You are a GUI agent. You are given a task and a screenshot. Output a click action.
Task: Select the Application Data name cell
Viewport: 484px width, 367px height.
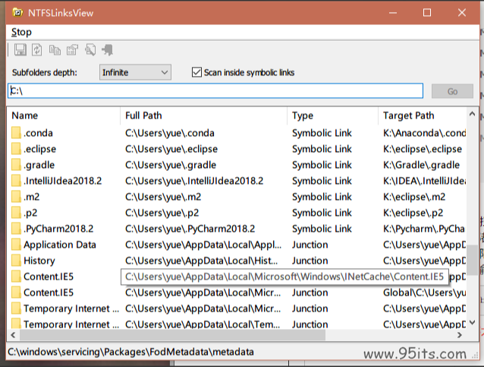(x=60, y=245)
